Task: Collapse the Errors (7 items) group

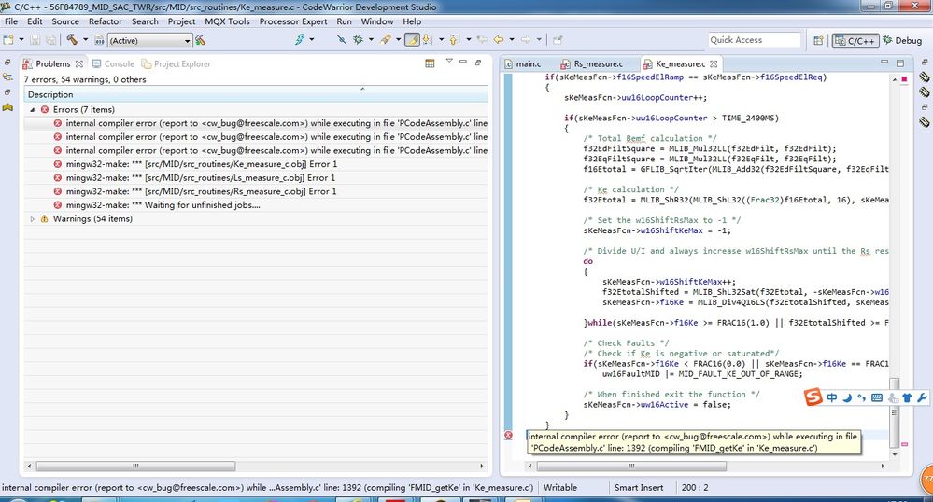Action: pos(34,109)
